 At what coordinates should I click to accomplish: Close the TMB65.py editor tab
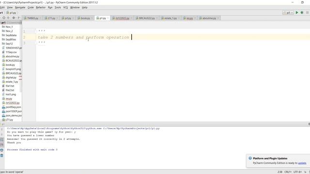coord(40,18)
